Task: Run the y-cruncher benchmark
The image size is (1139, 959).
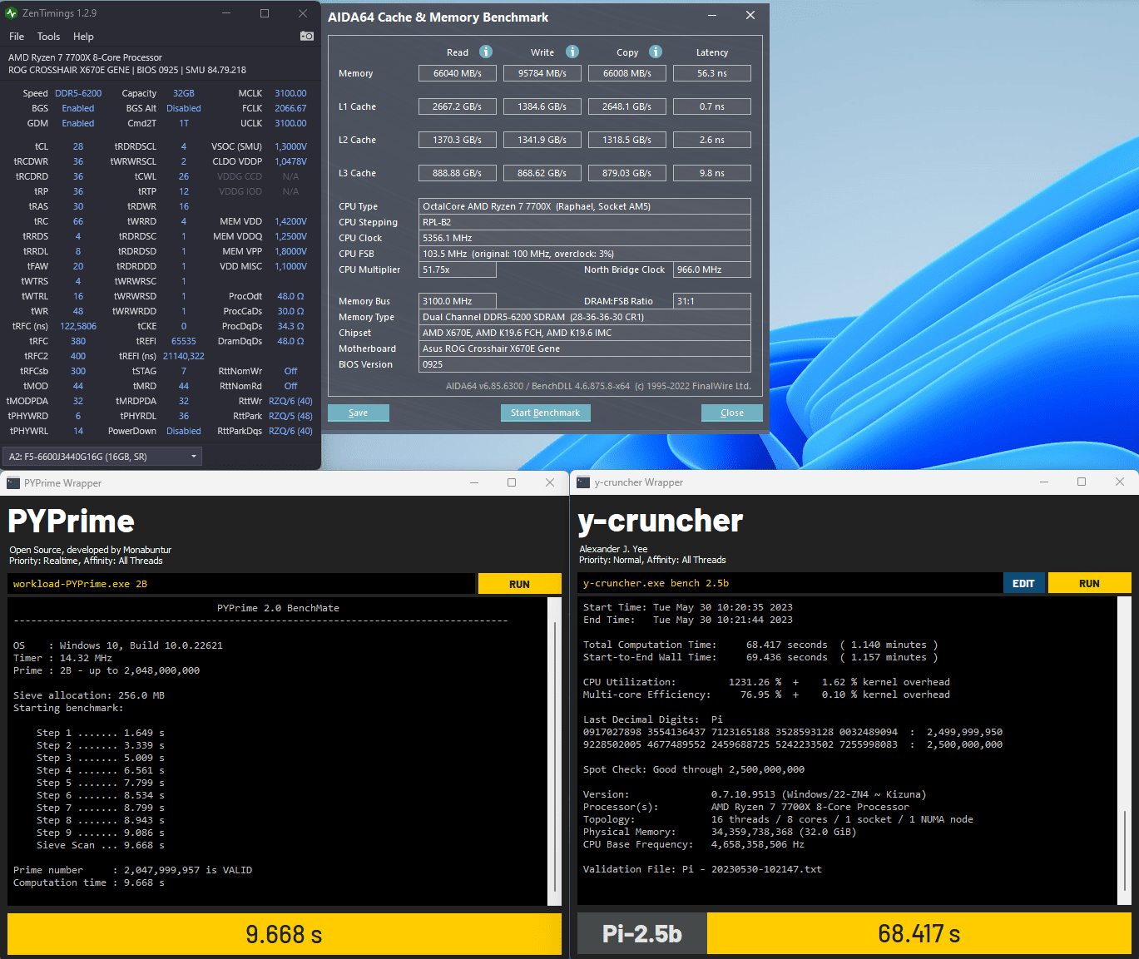Action: [1089, 583]
